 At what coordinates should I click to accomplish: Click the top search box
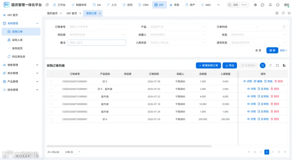238,5
